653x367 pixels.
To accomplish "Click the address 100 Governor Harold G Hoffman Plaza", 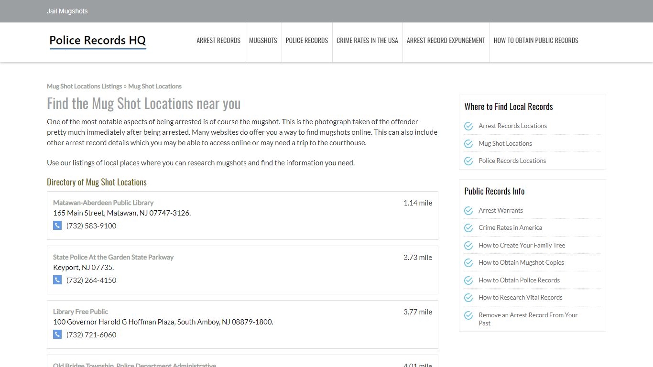I will click(x=163, y=322).
